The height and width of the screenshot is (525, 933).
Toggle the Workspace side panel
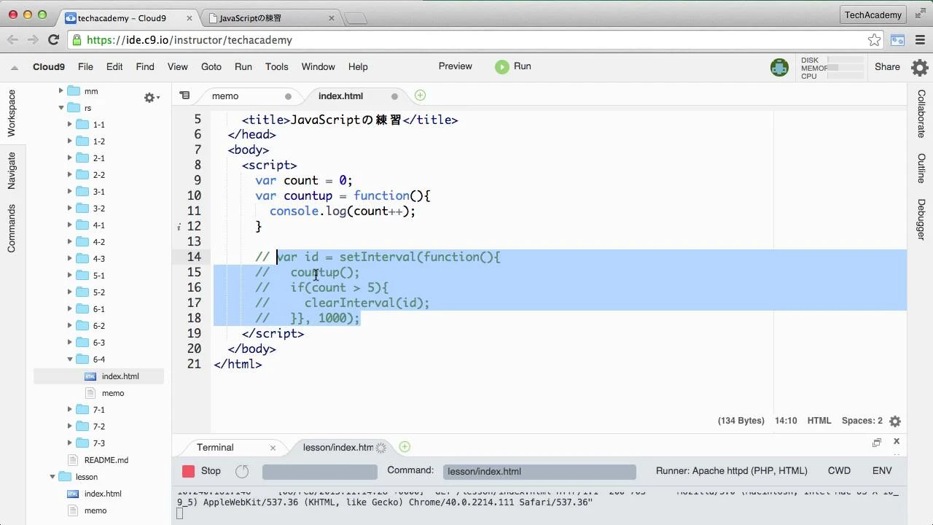point(12,113)
